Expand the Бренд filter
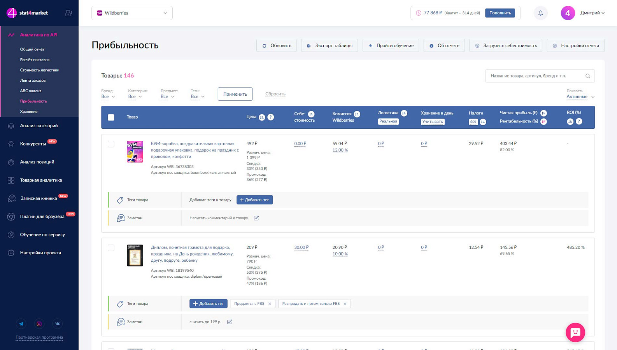The image size is (617, 350). pos(108,96)
